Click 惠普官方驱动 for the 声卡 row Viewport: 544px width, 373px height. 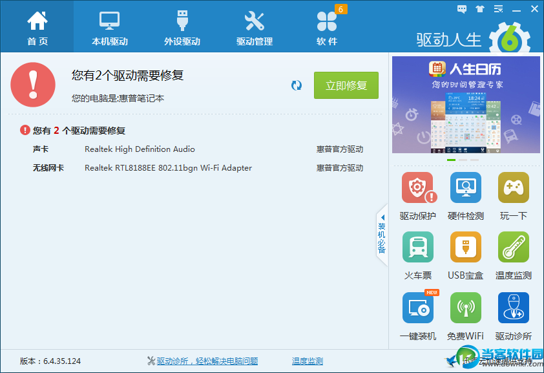(x=340, y=149)
